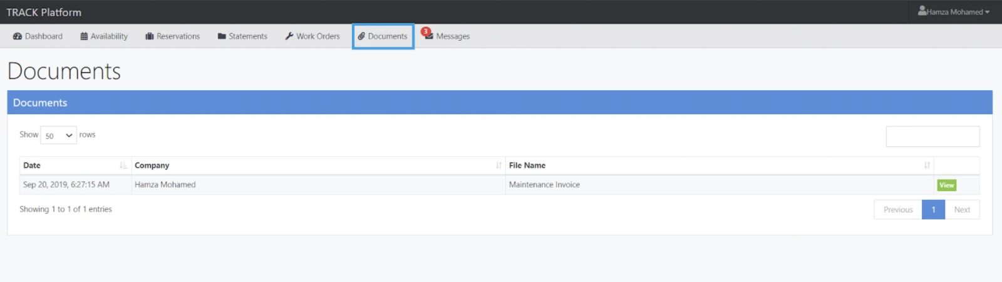1002x282 pixels.
Task: Click the user profile icon
Action: pos(922,11)
